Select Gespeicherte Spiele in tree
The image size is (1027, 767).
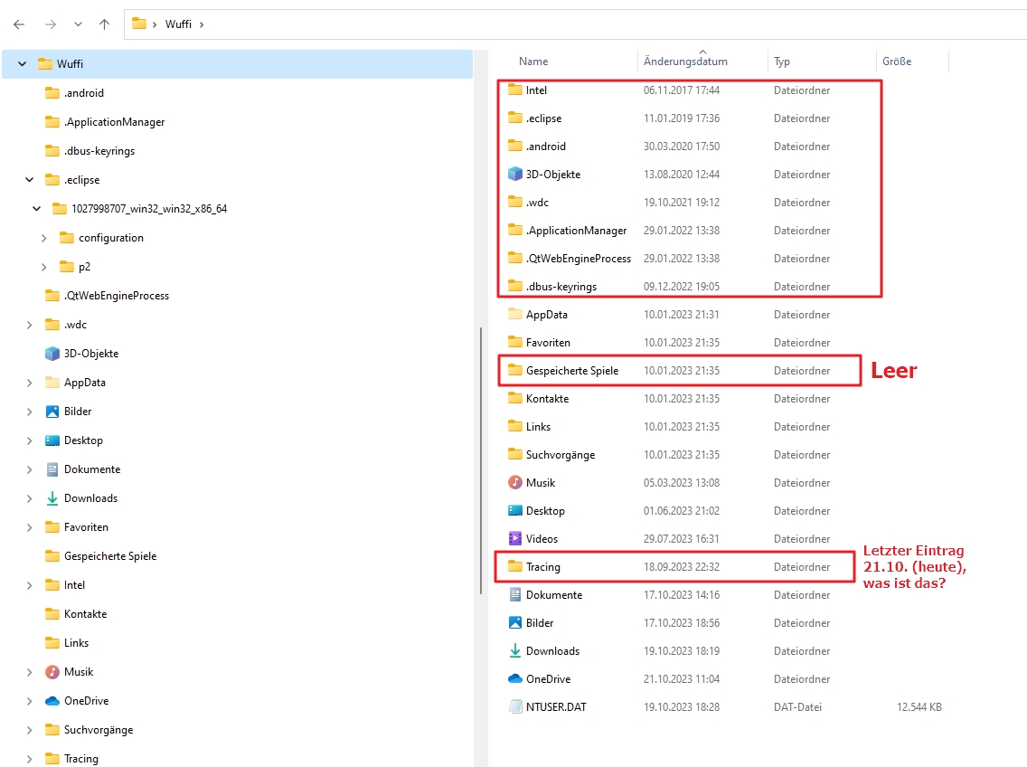click(101, 556)
